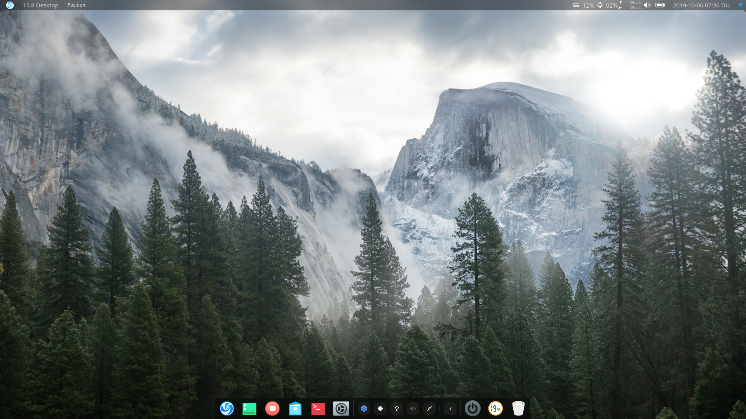
Task: Click the top panel volume speaker icon
Action: click(647, 5)
